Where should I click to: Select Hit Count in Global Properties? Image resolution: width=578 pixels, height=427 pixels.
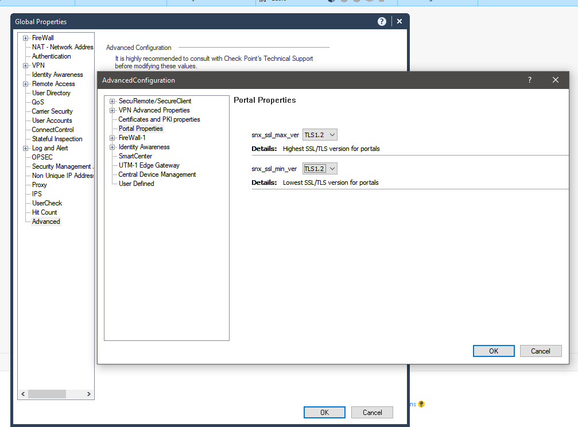44,212
